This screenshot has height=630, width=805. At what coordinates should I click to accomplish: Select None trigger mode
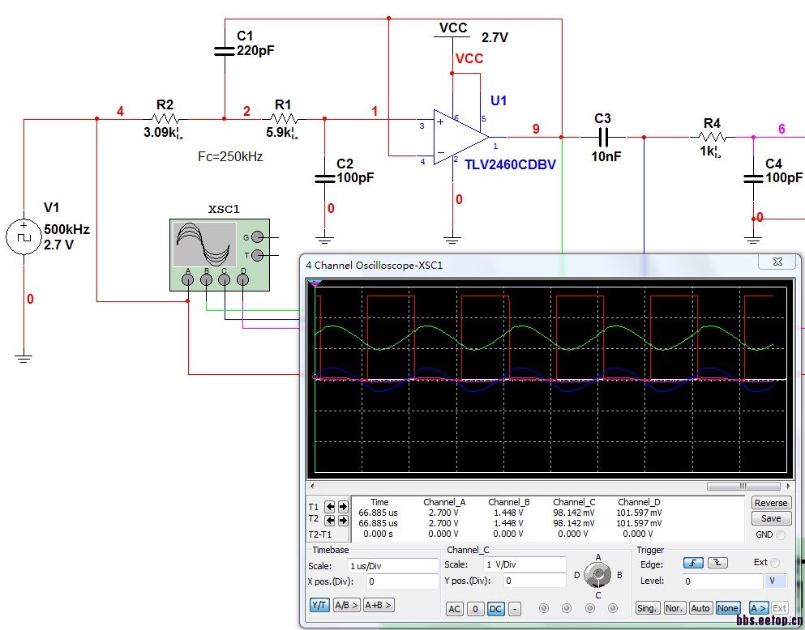[x=727, y=608]
